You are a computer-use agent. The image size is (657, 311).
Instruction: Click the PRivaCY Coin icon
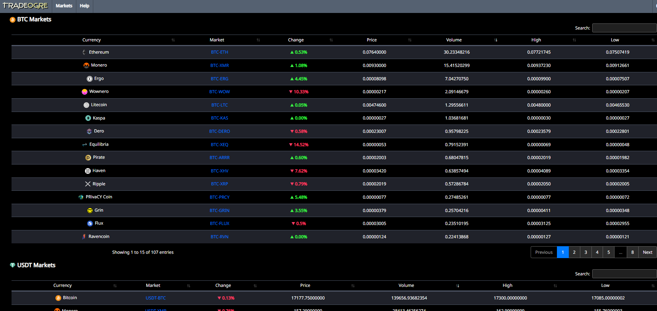tap(81, 197)
